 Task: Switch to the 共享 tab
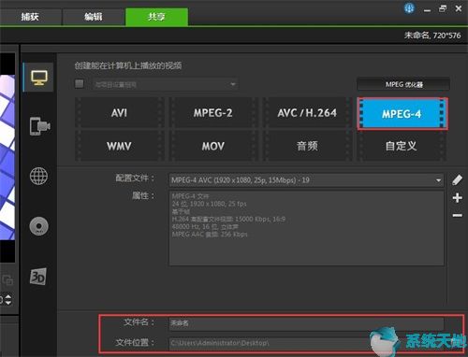tap(156, 17)
